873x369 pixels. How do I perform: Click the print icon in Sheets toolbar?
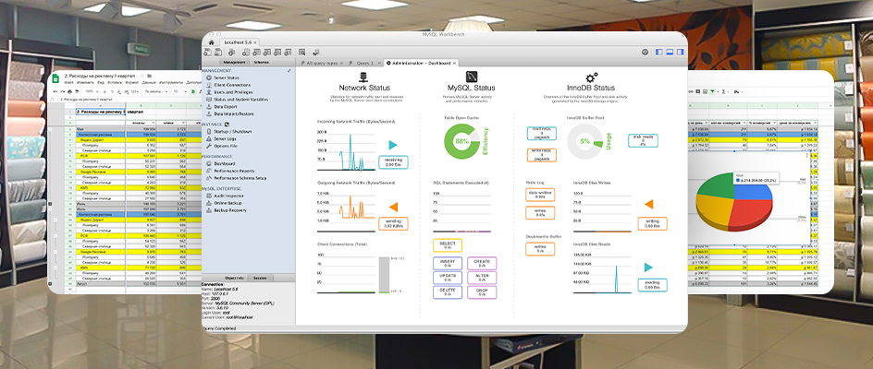click(69, 91)
